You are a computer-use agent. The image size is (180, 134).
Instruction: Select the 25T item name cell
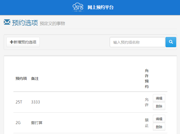click(19, 102)
